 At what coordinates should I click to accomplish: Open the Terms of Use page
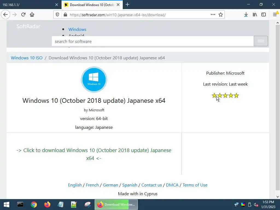[x=195, y=185]
